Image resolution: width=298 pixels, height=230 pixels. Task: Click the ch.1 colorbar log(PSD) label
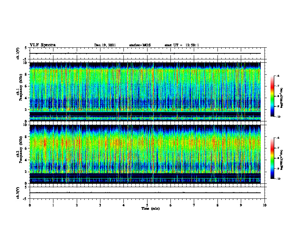(x=282, y=98)
